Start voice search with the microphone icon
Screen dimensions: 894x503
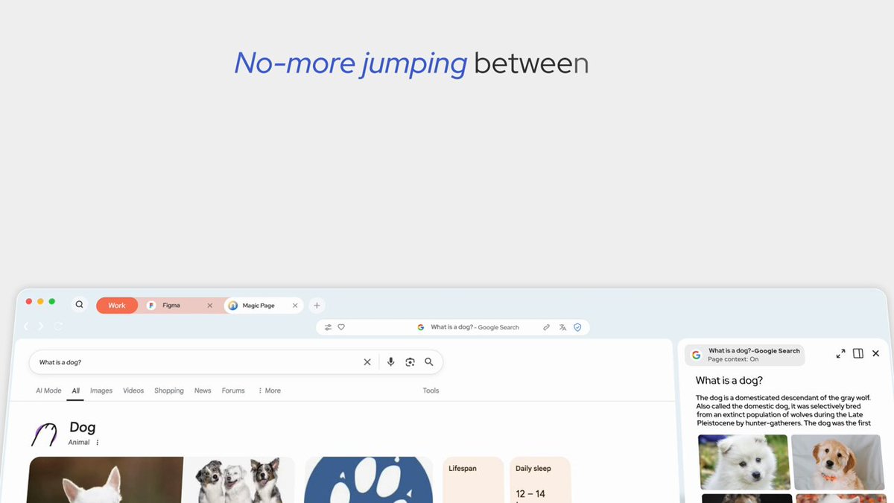point(390,362)
